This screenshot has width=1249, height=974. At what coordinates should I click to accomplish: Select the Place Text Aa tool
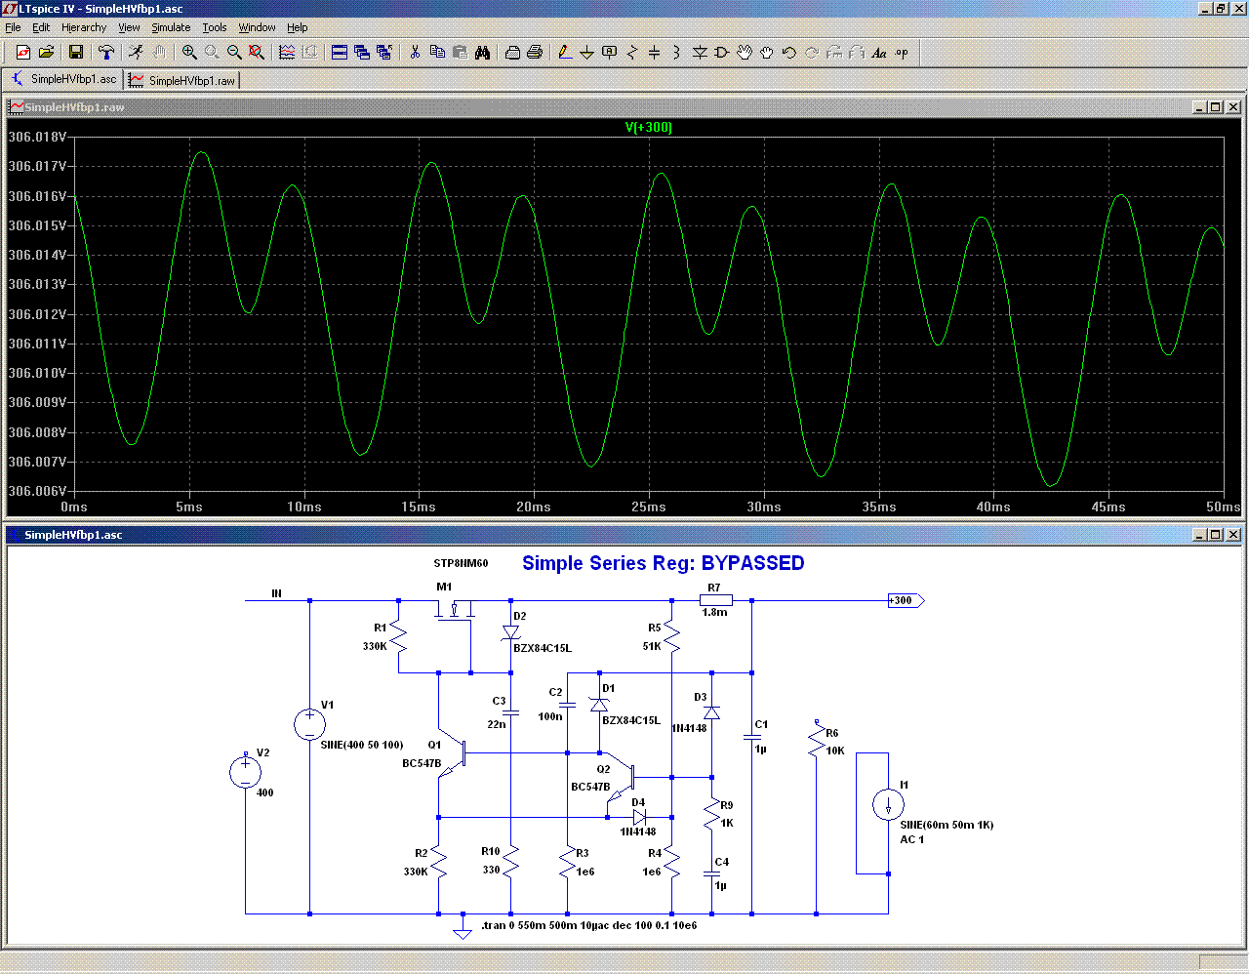(x=879, y=53)
